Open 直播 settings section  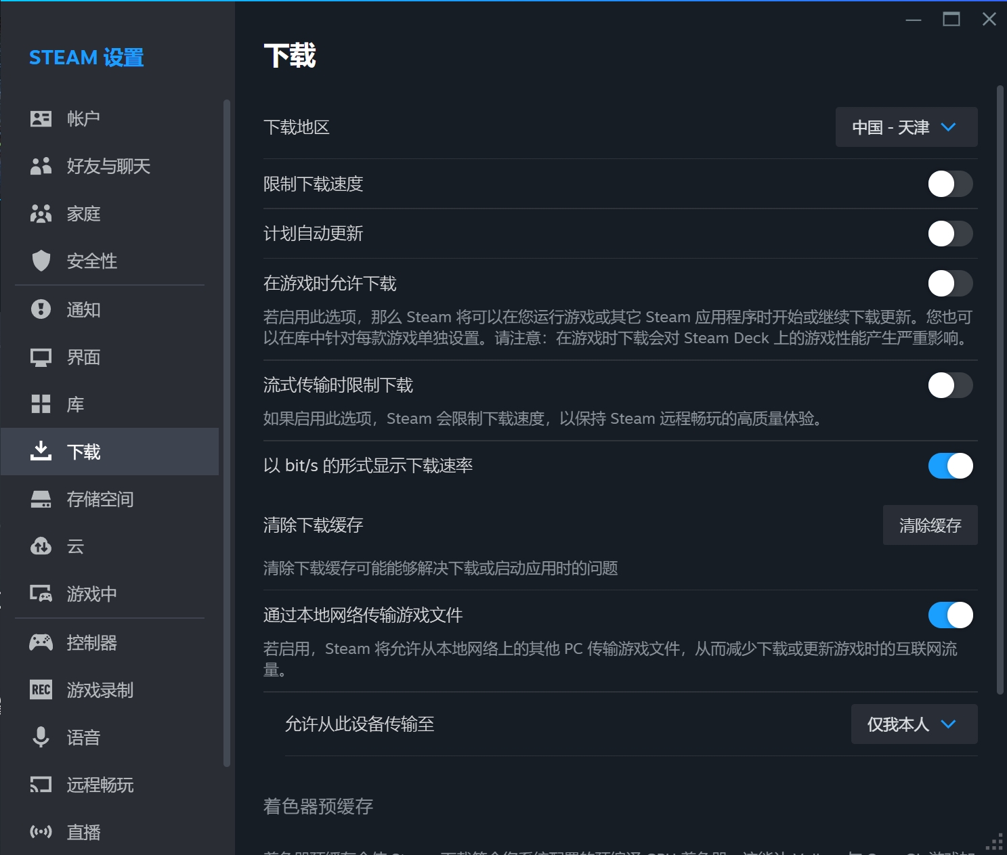point(110,832)
